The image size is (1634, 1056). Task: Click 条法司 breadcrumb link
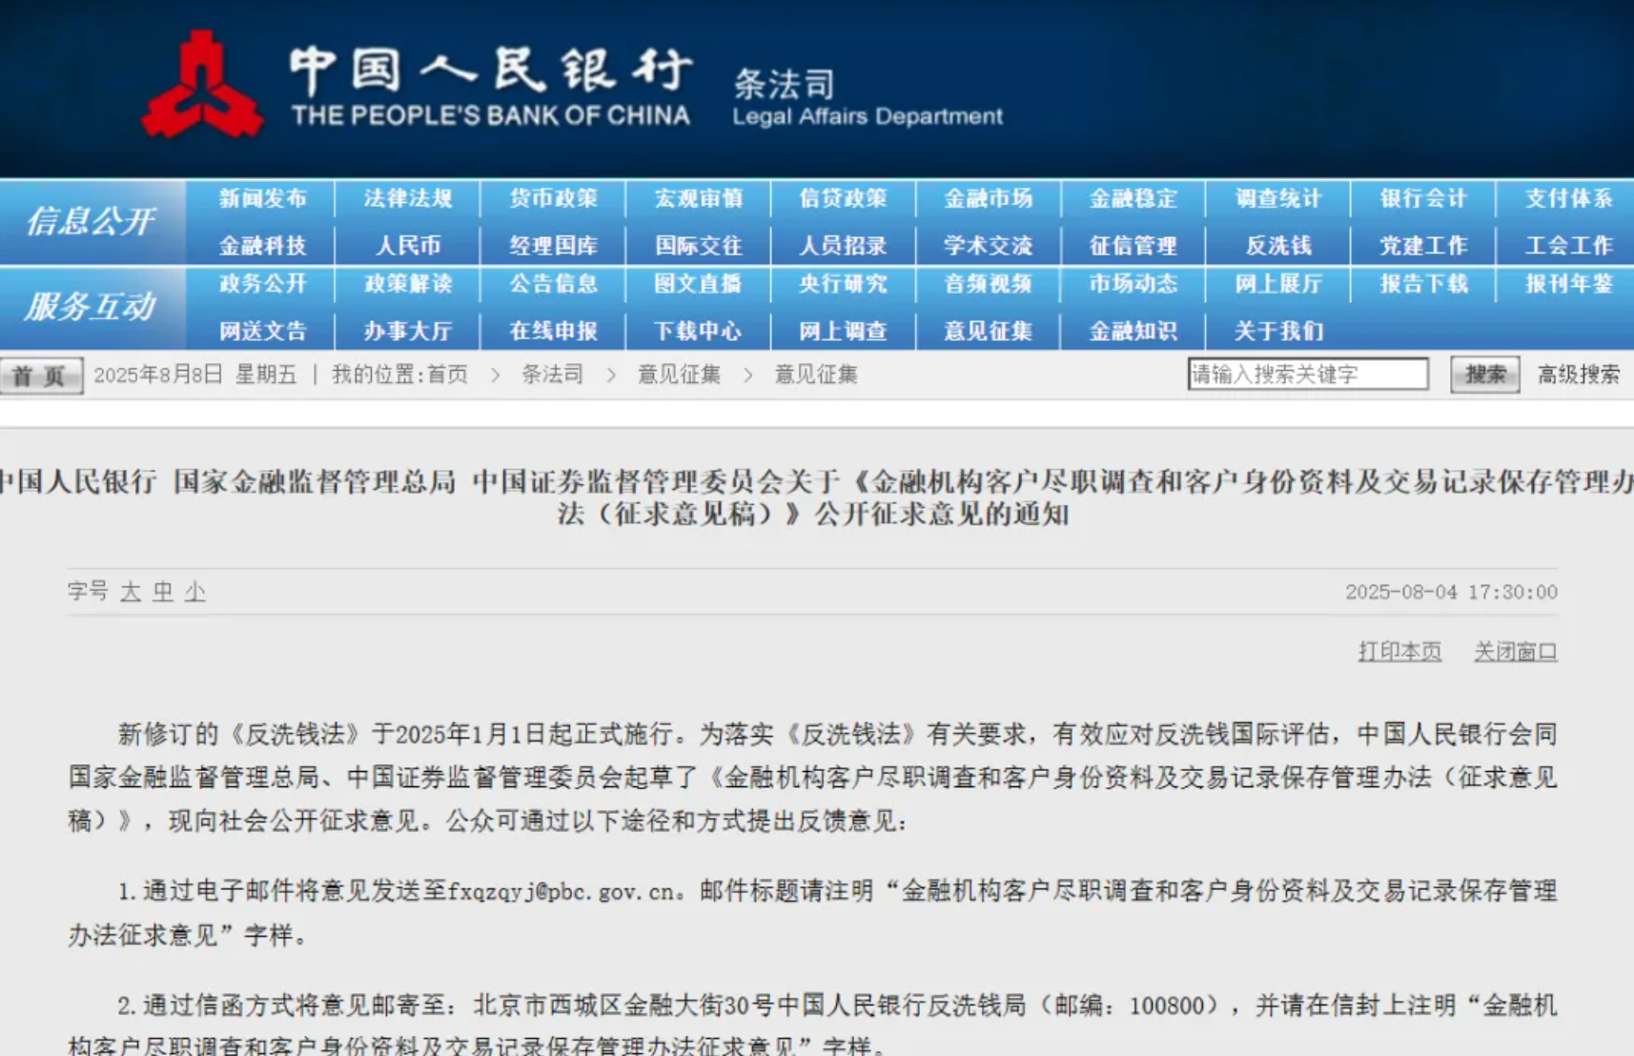pos(552,375)
